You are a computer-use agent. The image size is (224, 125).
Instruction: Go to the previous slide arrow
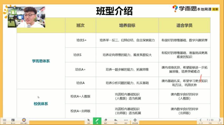pos(201,120)
